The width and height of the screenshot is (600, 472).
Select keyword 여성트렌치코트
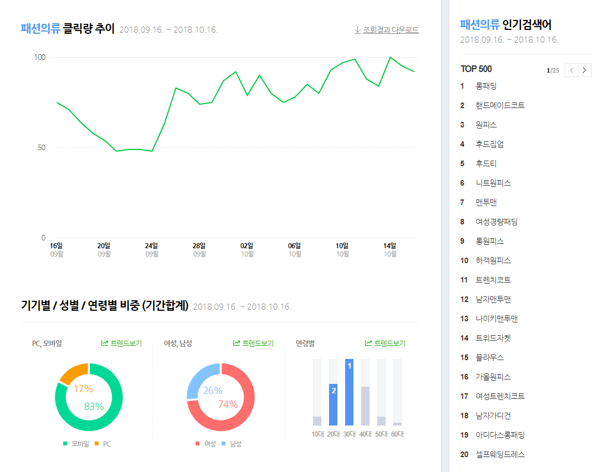click(x=500, y=396)
